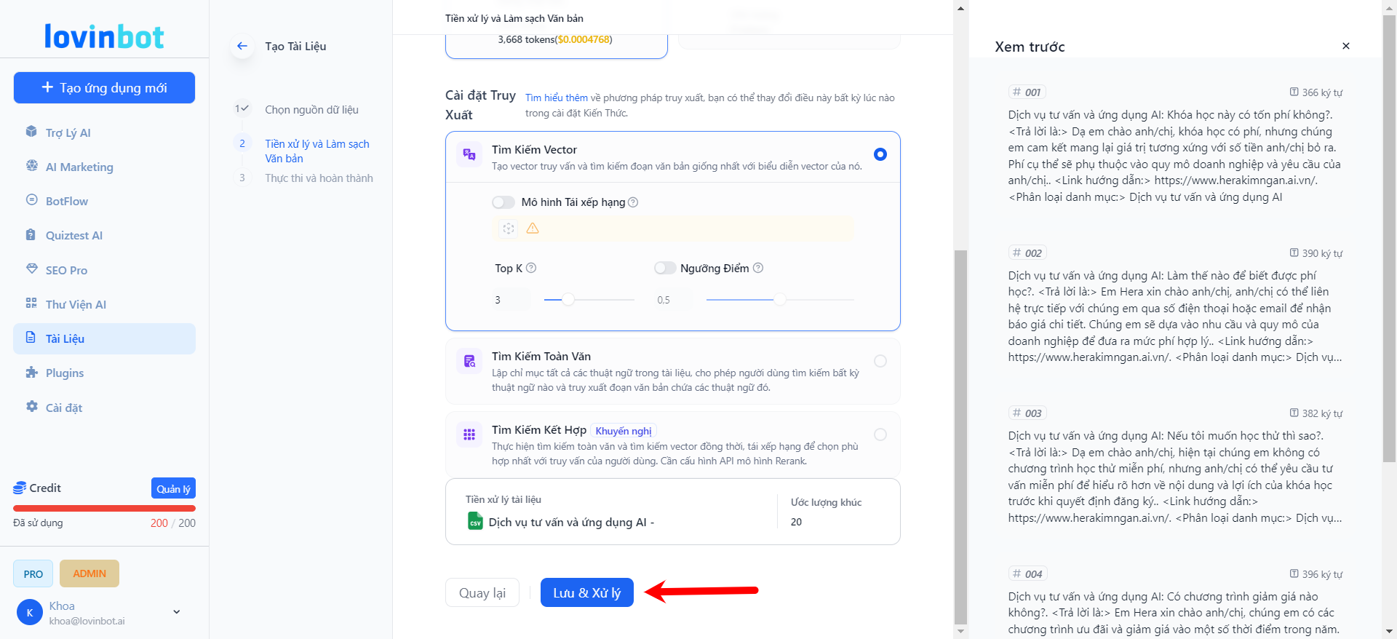The width and height of the screenshot is (1397, 639).
Task: Expand the Khoa account dropdown chevron
Action: [177, 612]
